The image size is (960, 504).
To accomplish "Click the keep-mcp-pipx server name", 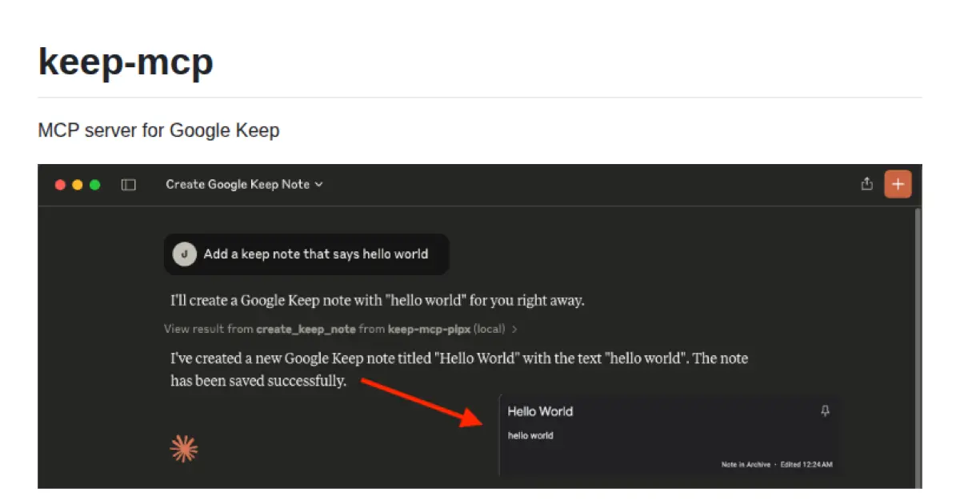I will tap(429, 329).
